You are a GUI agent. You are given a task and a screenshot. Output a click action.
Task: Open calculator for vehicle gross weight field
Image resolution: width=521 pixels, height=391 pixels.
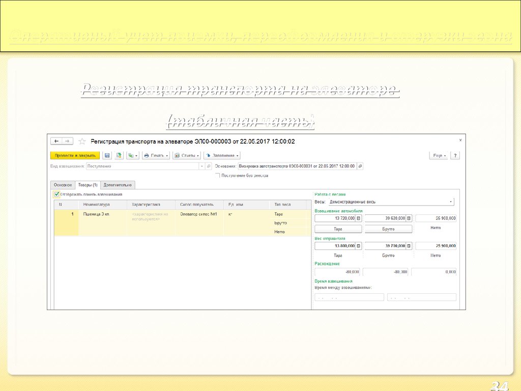(409, 218)
